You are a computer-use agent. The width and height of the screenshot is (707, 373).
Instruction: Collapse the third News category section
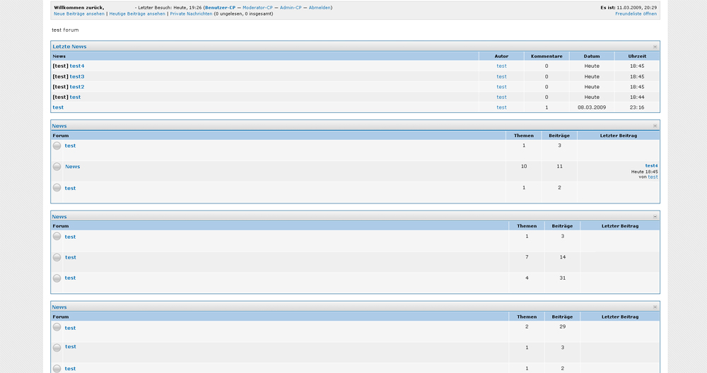tap(655, 307)
